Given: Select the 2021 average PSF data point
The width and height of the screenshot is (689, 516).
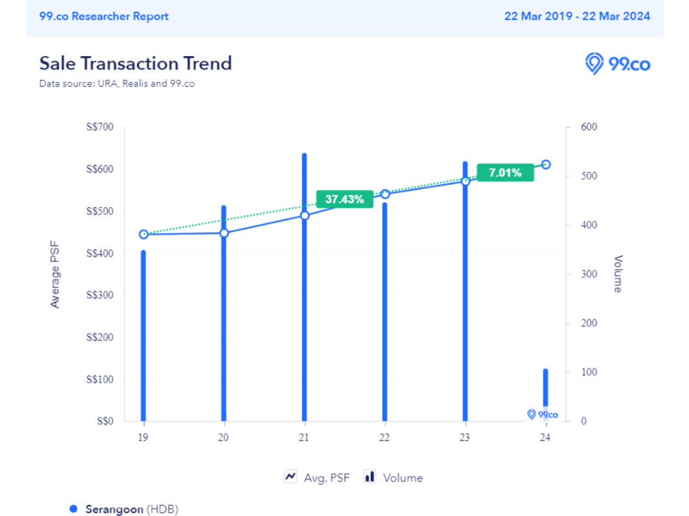Looking at the screenshot, I should click(x=304, y=215).
